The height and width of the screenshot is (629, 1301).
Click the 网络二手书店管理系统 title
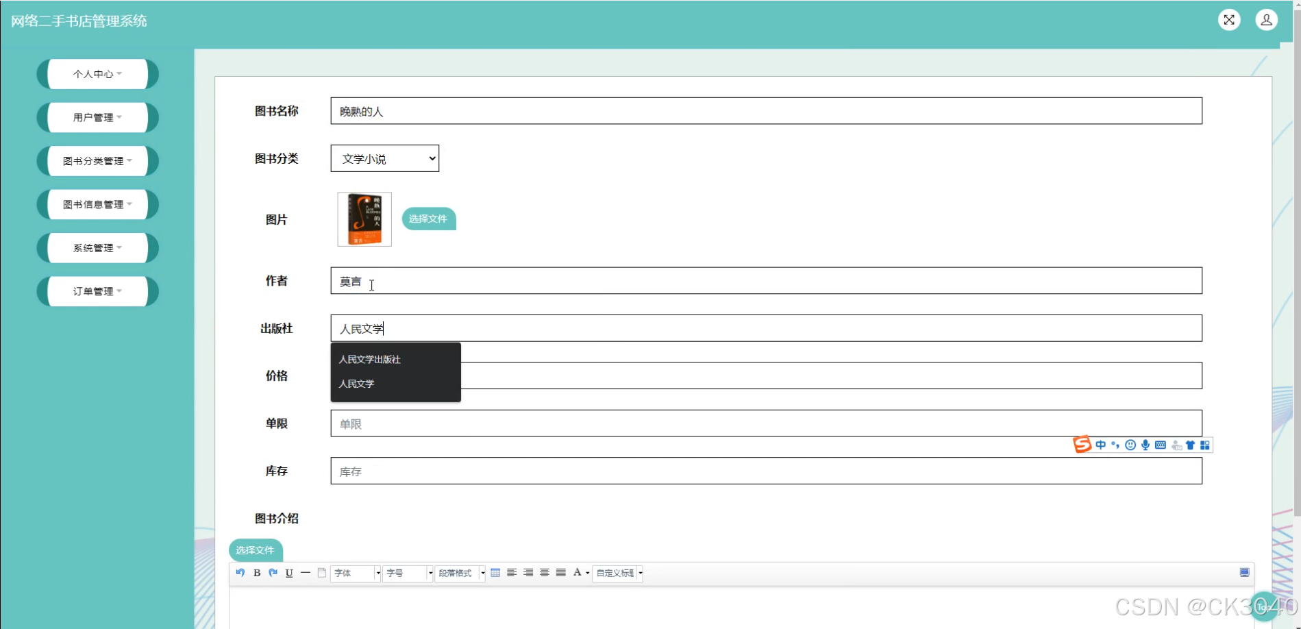[x=79, y=21]
